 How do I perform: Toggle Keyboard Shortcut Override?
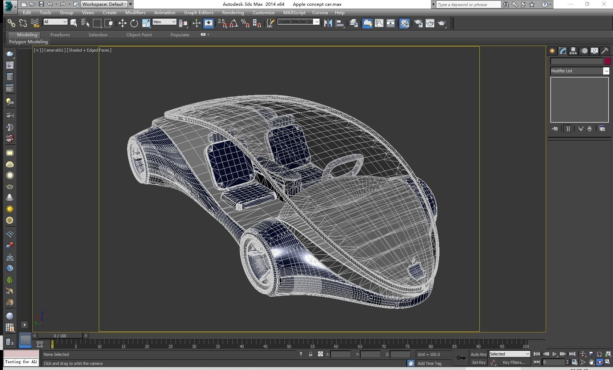208,23
